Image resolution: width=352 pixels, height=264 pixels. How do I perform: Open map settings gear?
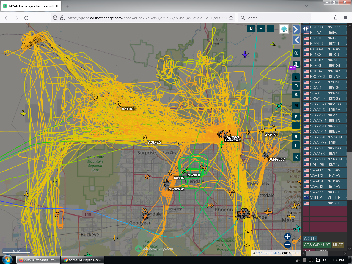pyautogui.click(x=296, y=53)
